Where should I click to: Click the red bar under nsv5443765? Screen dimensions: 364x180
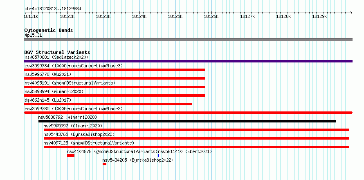pos(196,138)
